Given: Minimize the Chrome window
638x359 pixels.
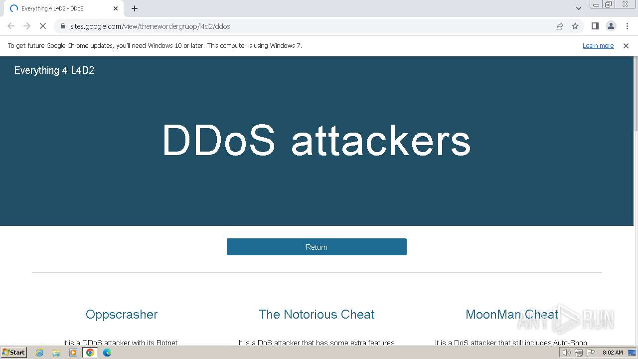Looking at the screenshot, I should tap(596, 4).
